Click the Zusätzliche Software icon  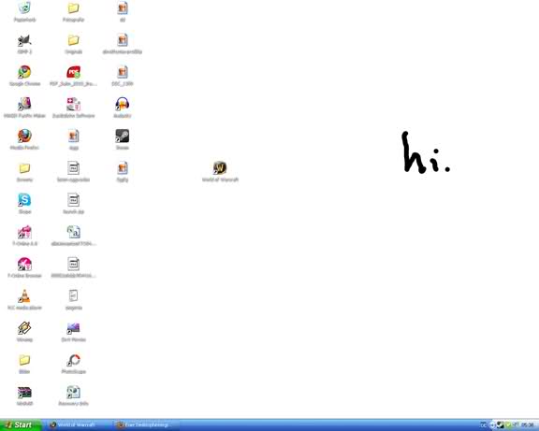(73, 105)
